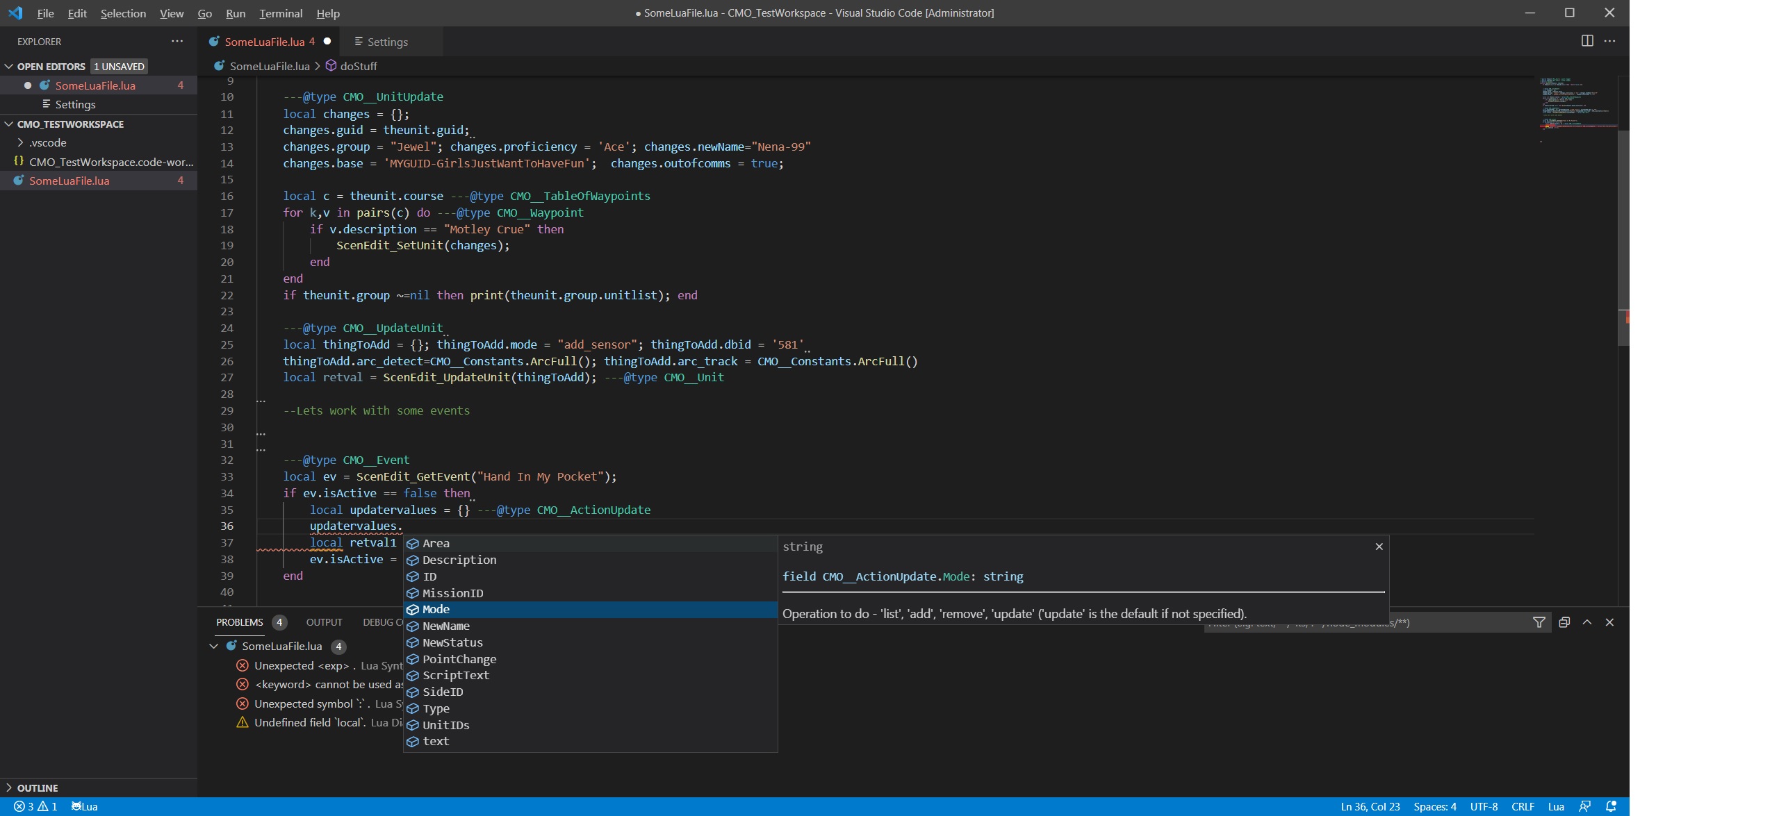Change line endings via CRLF indicator
This screenshot has width=1779, height=816.
click(1523, 806)
